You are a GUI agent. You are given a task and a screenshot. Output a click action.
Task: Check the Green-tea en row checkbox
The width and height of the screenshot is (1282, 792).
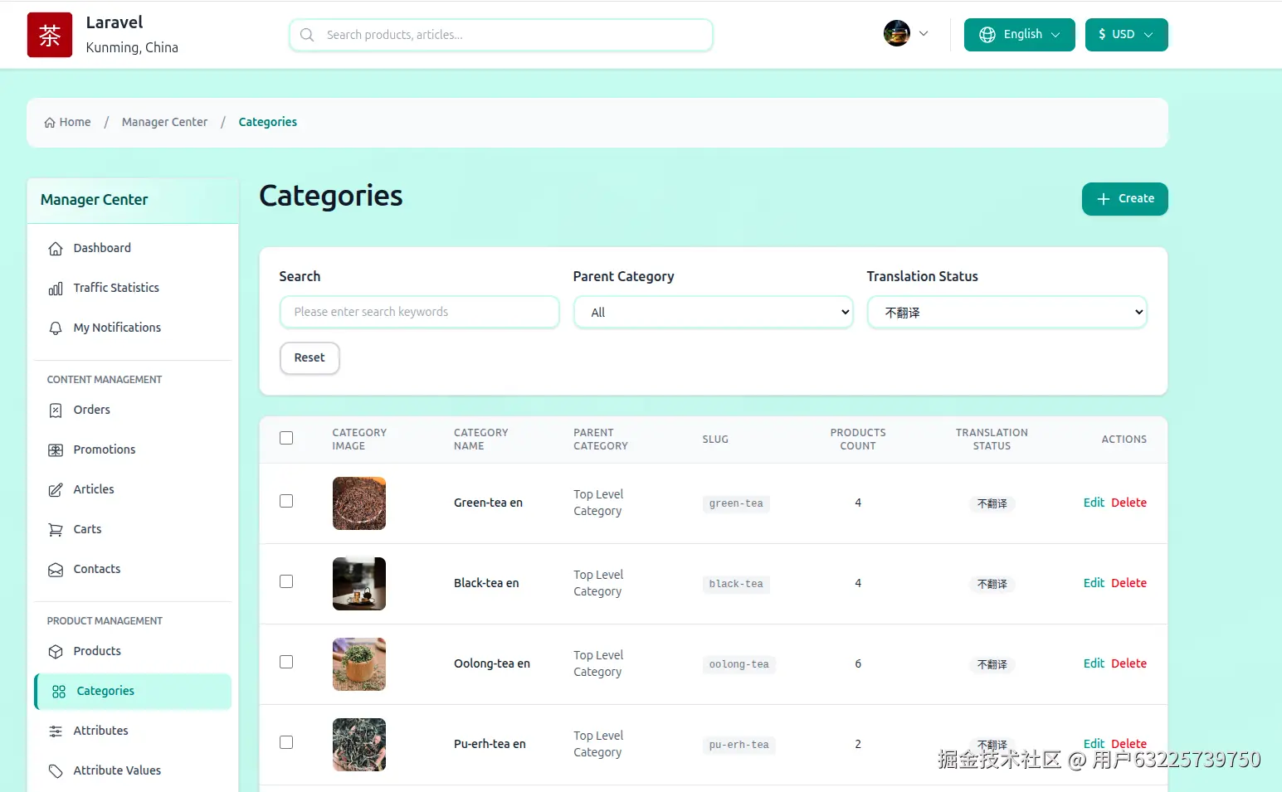(x=286, y=501)
